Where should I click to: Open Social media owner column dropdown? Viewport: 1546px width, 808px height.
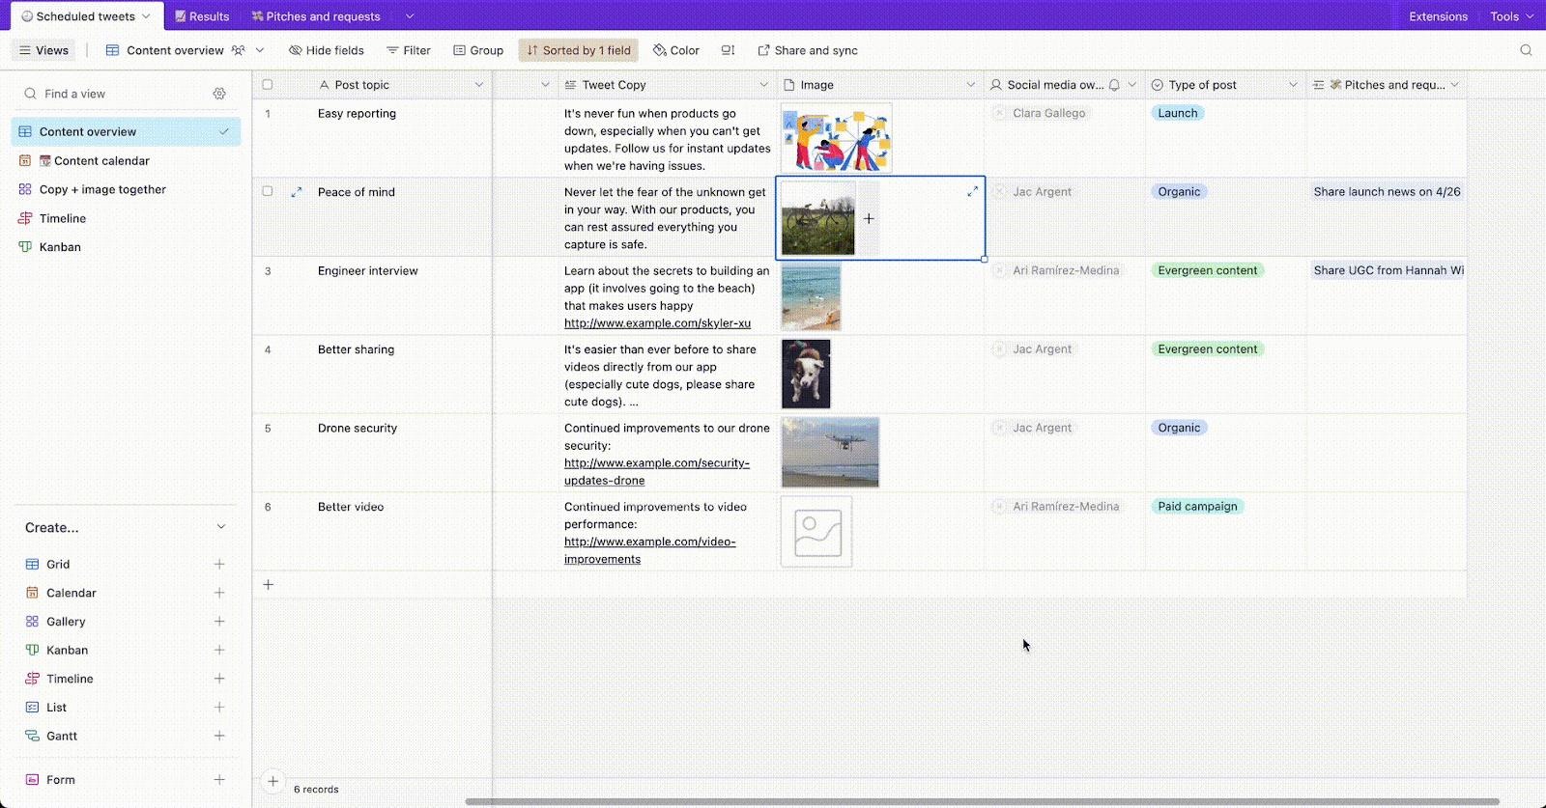click(x=1131, y=85)
